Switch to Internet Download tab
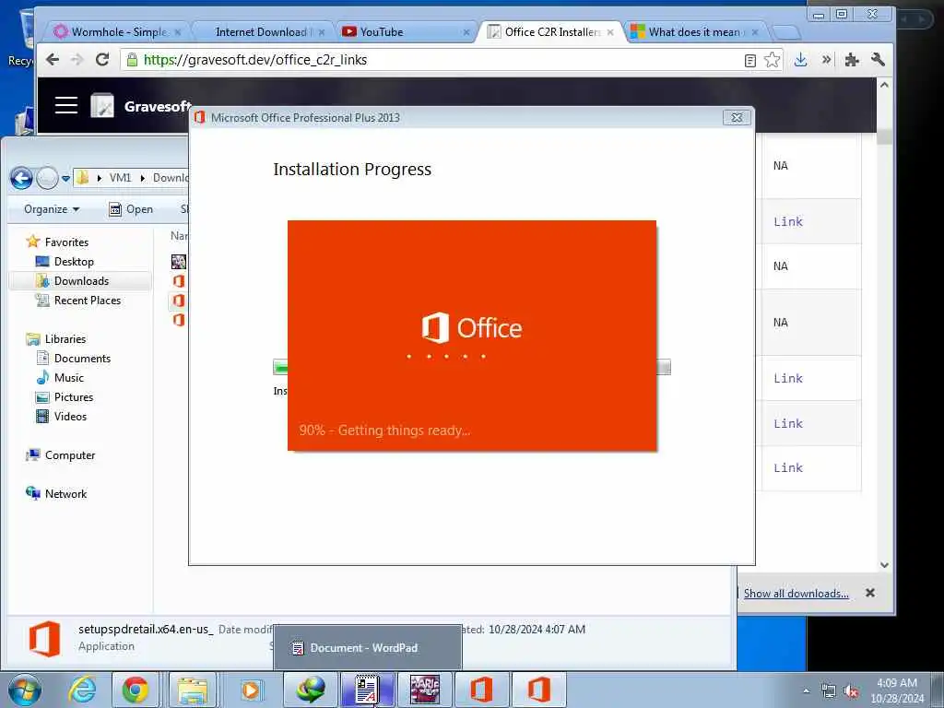This screenshot has width=944, height=708. 260,32
